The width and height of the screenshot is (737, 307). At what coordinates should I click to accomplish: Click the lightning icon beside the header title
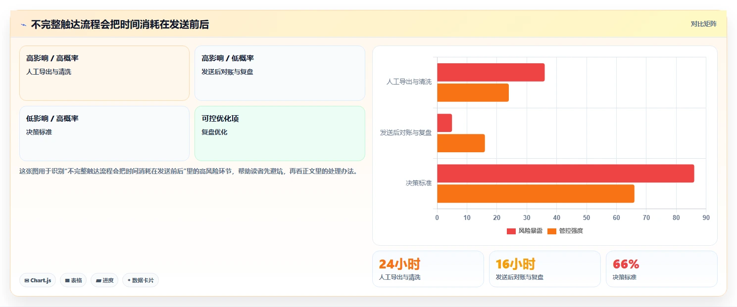pos(23,25)
